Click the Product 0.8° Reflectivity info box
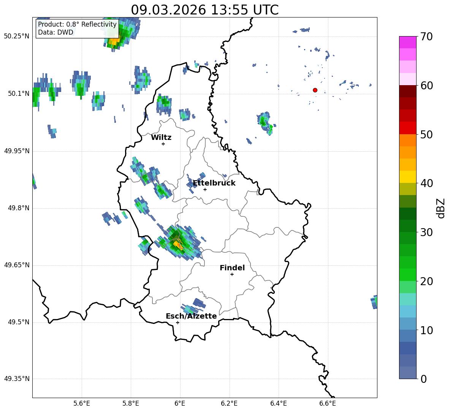 (77, 29)
